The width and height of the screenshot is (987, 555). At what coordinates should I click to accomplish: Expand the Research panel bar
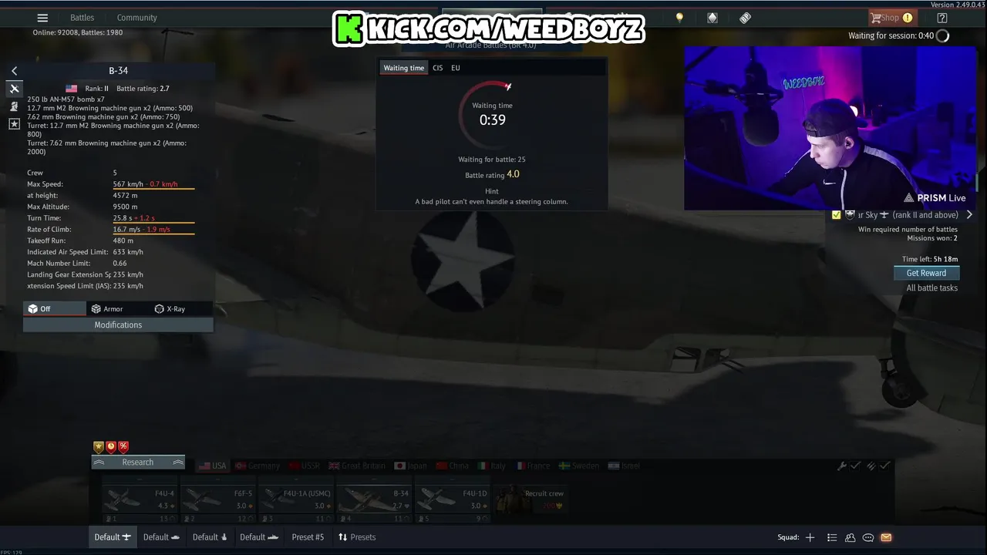point(138,462)
